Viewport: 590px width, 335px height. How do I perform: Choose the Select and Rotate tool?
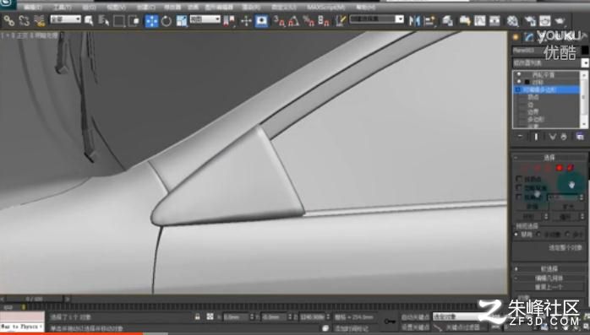pos(167,21)
